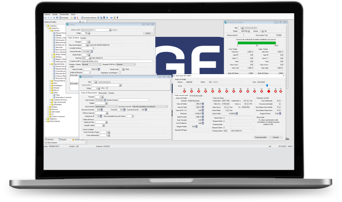The height and width of the screenshot is (202, 342).
Task: Click lookup icon next to Tabela de Preço
Action: (107, 122)
